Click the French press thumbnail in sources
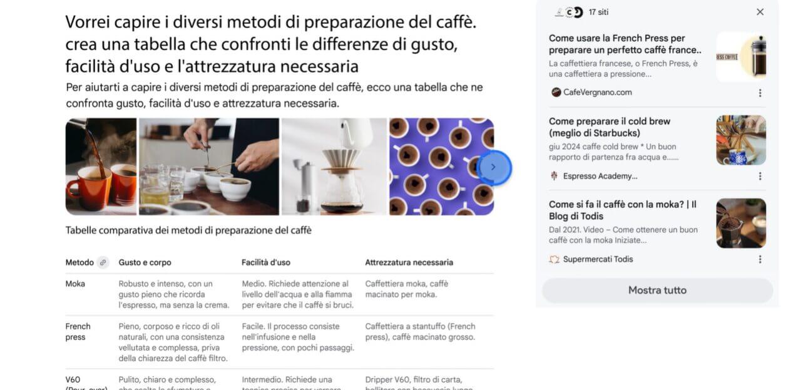 tap(741, 57)
